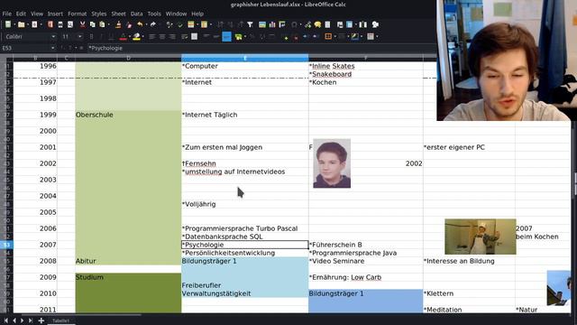Open Find and Replace

point(169,24)
